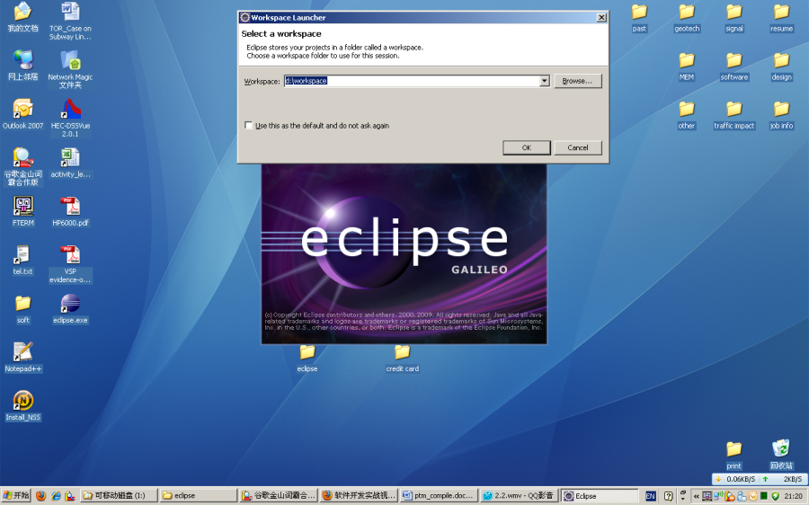Select the tel.txt file icon
This screenshot has height=505, width=809.
22,260
